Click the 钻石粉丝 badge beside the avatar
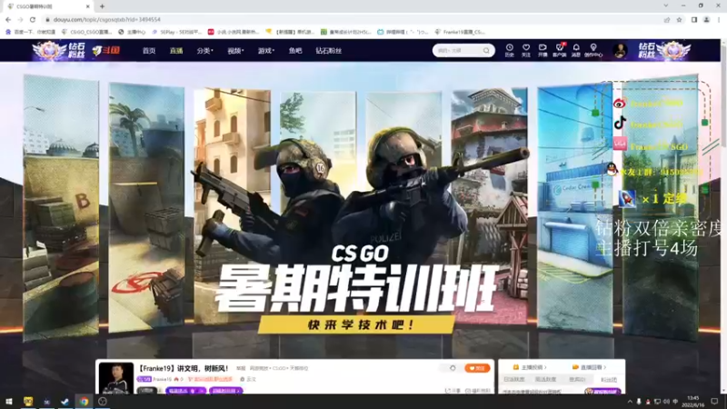727x409 pixels. 664,50
